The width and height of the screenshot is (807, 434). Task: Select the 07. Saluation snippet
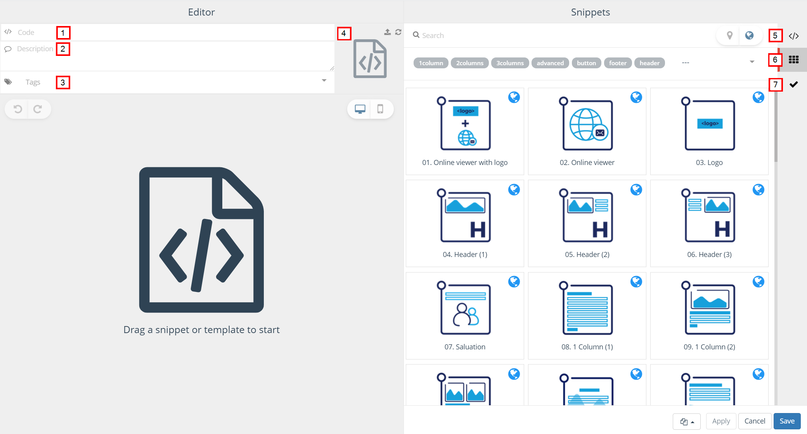coord(465,316)
